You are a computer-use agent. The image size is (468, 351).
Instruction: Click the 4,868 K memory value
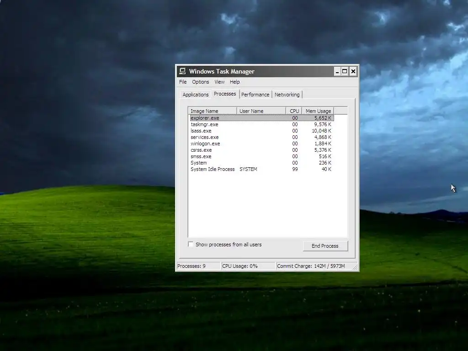click(x=323, y=137)
